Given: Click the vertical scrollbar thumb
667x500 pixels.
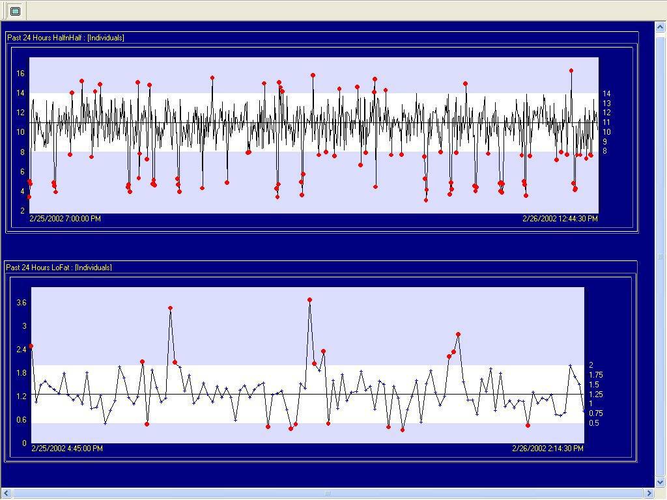Looking at the screenshot, I should (660, 257).
